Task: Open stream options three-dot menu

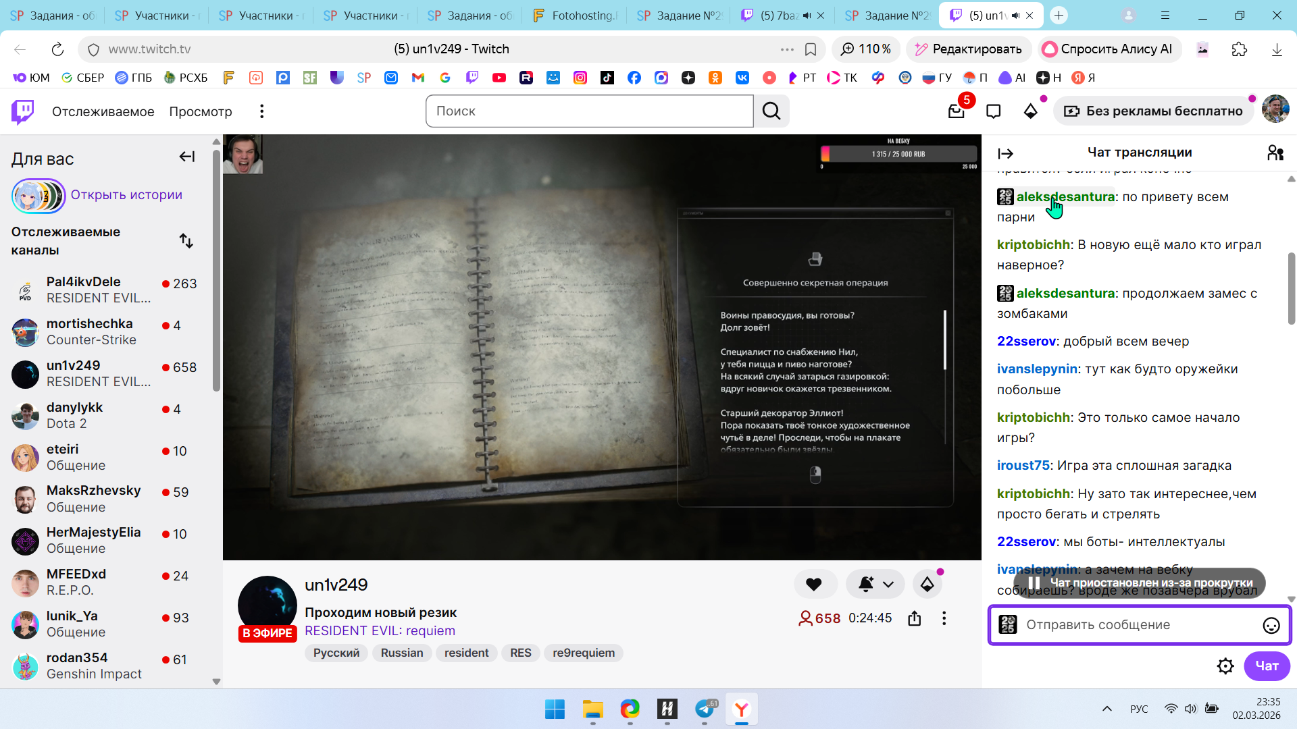Action: [944, 618]
